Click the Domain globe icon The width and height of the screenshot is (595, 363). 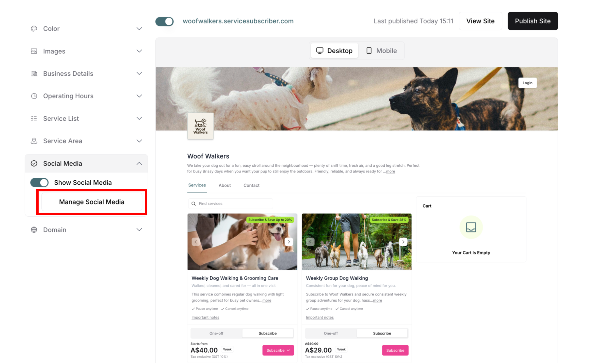click(34, 230)
